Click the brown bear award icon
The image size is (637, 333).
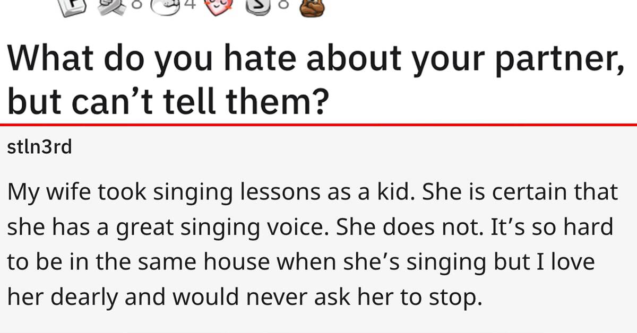coord(311,7)
